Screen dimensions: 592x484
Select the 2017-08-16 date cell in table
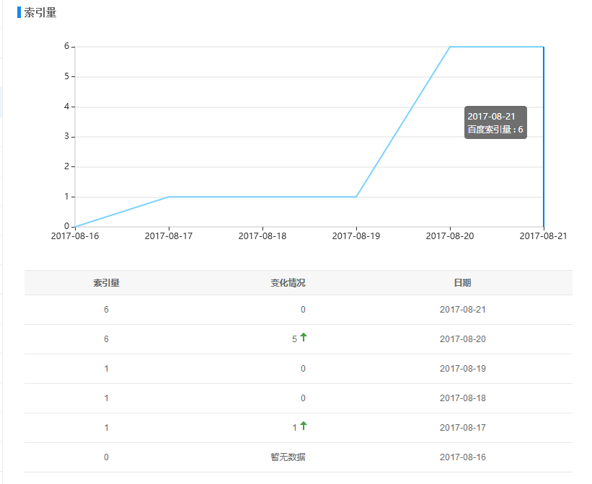(x=462, y=457)
